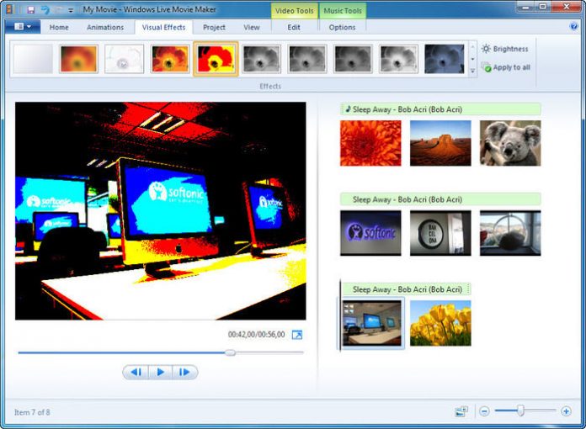Click the preview video frame

coord(160,211)
